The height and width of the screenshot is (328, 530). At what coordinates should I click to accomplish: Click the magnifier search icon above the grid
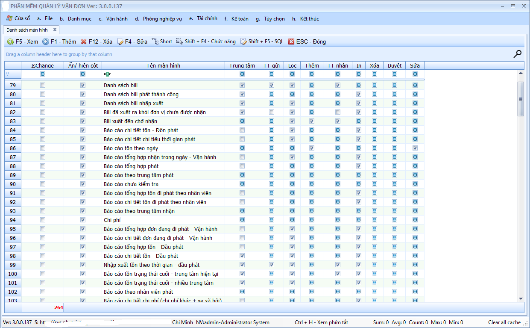point(517,54)
